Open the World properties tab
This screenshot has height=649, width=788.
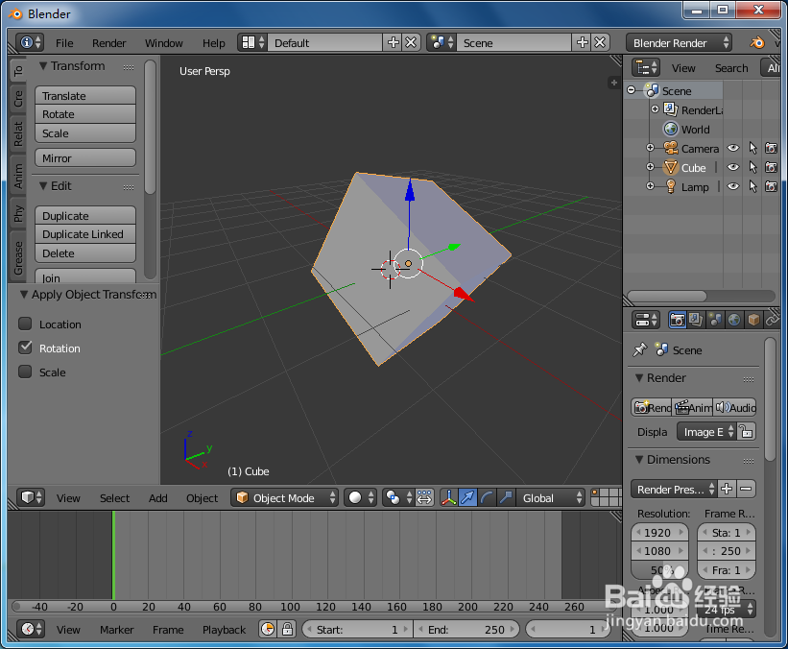[x=733, y=320]
